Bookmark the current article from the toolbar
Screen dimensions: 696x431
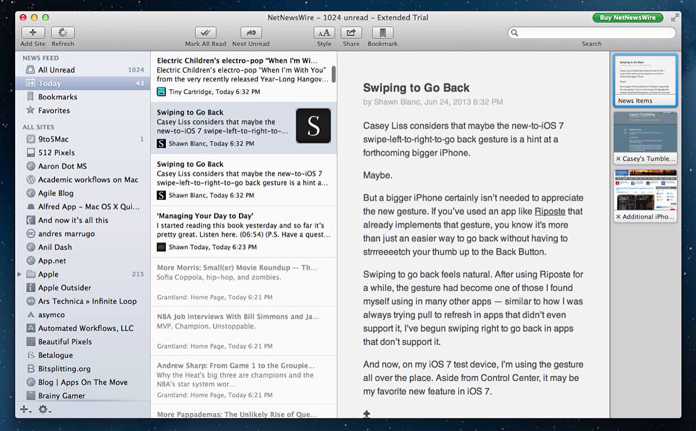[x=382, y=32]
